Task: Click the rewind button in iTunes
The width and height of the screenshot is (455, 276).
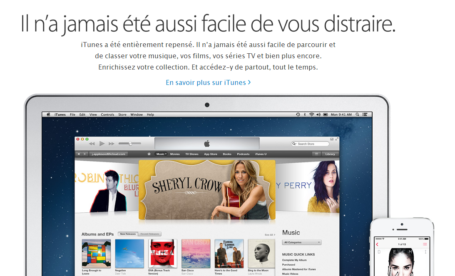Action: 92,144
